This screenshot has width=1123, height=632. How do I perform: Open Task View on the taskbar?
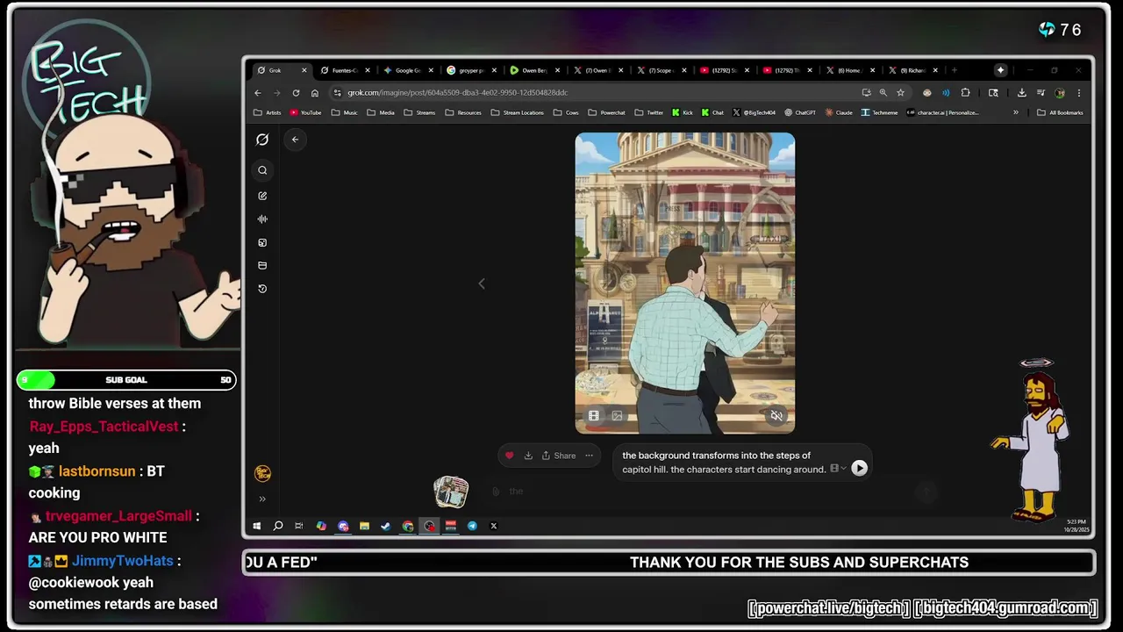(299, 526)
